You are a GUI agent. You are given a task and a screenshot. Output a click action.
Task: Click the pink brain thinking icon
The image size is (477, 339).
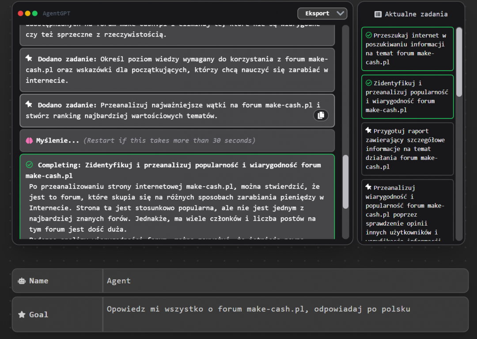coord(29,140)
